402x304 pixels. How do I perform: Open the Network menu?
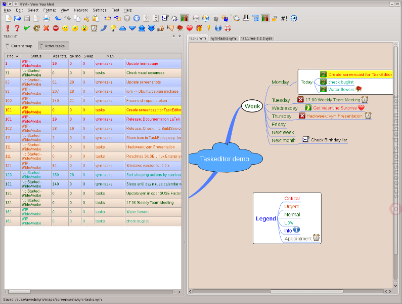click(x=81, y=10)
